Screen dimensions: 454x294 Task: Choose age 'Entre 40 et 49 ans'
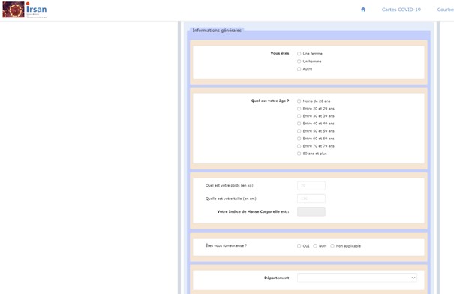coord(299,124)
